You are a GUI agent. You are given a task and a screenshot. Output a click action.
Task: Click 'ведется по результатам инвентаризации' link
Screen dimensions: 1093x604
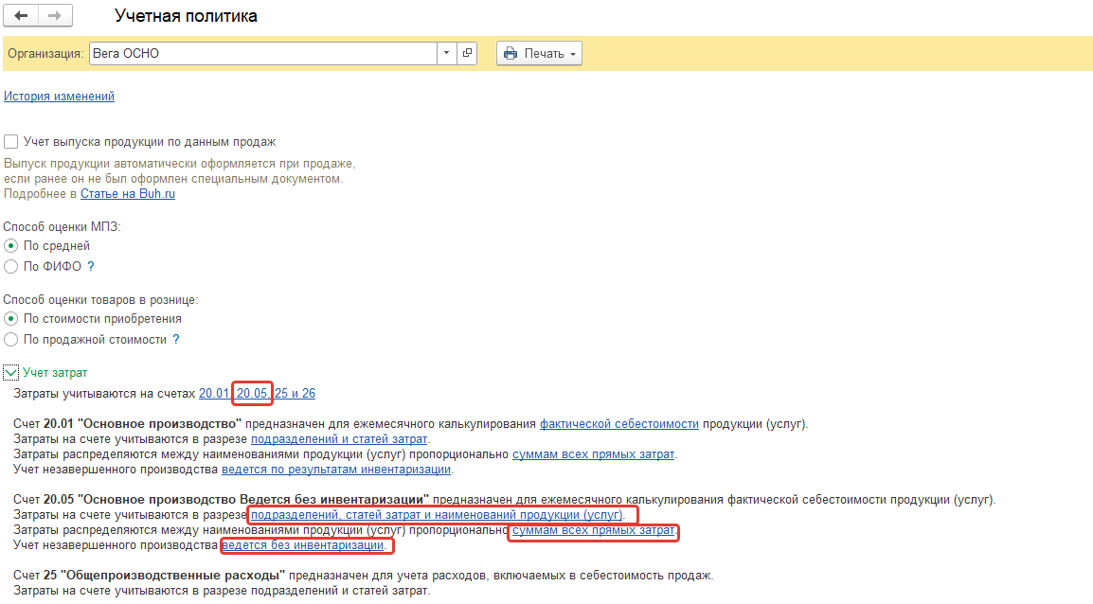pyautogui.click(x=336, y=470)
